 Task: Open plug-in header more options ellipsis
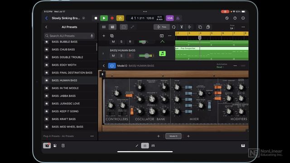(x=235, y=66)
